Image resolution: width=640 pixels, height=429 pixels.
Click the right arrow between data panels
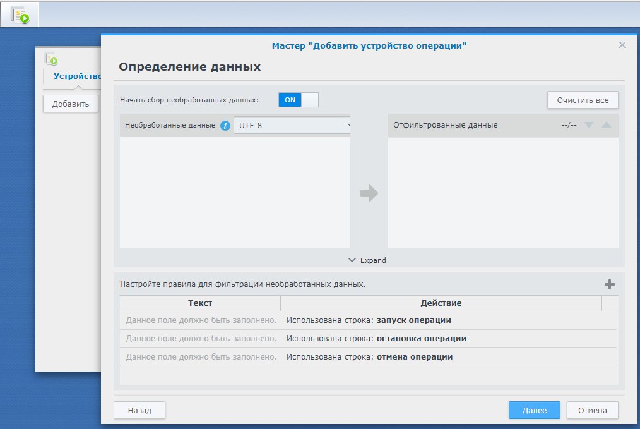click(x=369, y=193)
